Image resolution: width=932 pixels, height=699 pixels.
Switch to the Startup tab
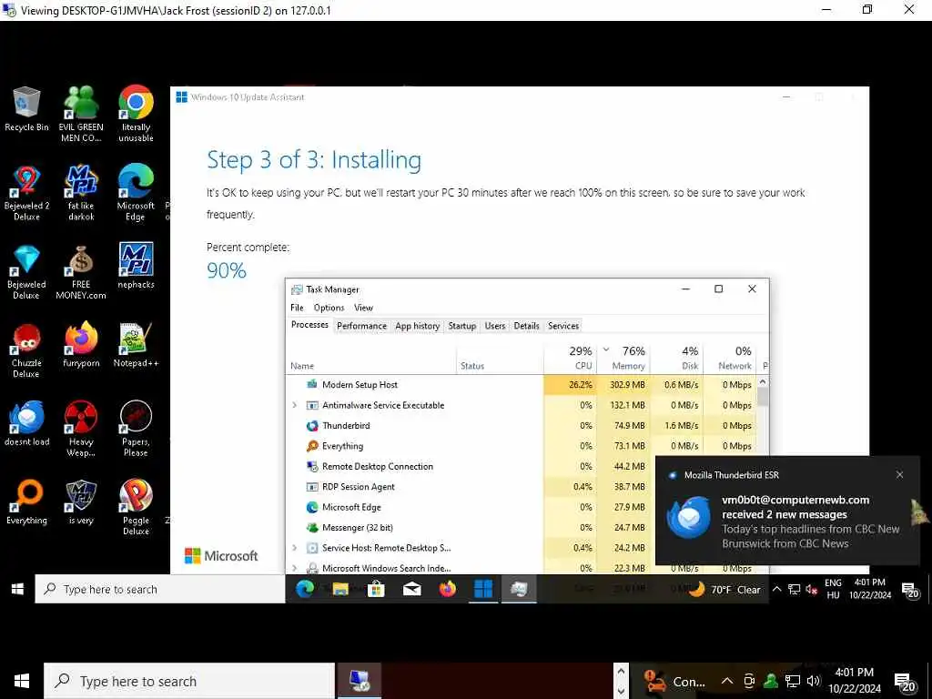point(461,326)
